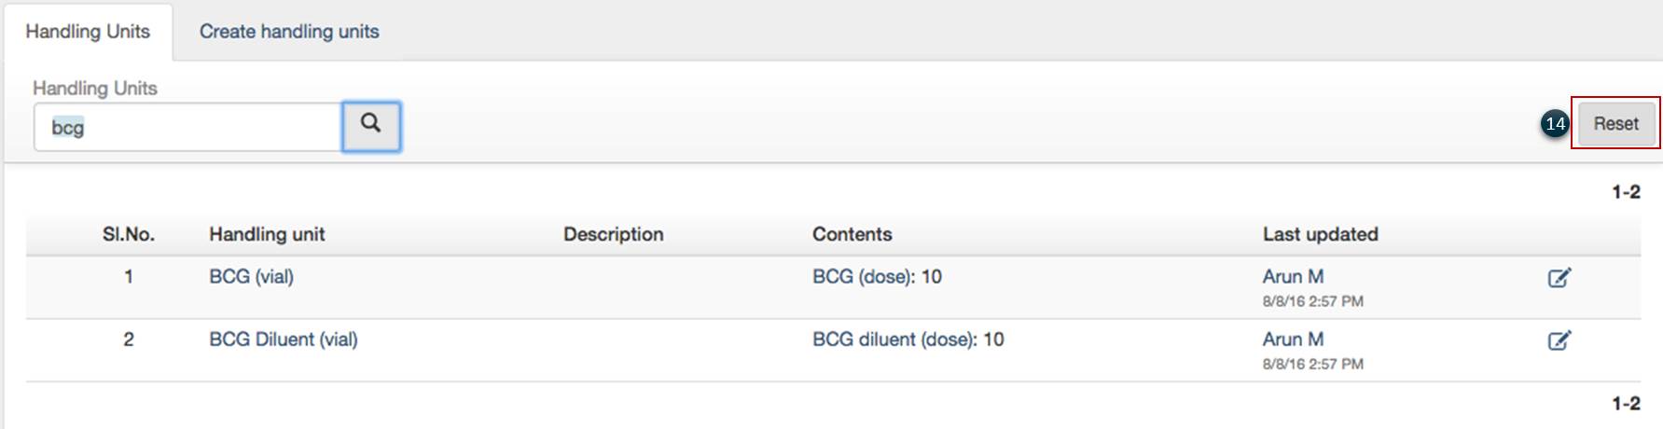Screen dimensions: 1663x429
Task: Click the Last updated column header
Action: coord(1320,235)
